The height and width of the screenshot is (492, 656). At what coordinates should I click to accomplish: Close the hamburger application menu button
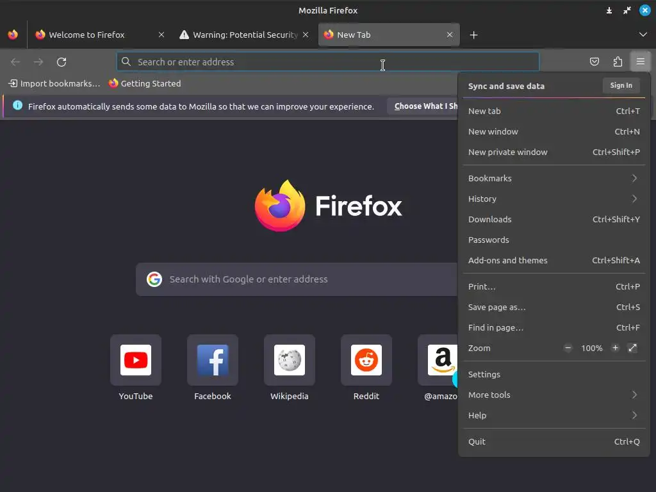pos(641,61)
